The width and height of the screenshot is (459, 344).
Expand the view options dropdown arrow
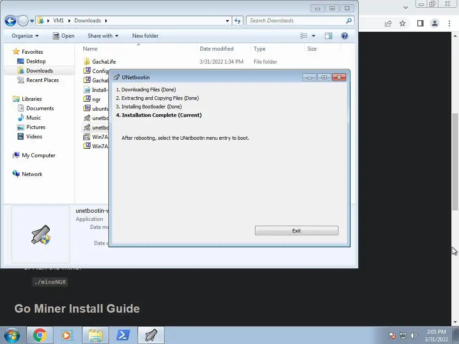click(313, 36)
